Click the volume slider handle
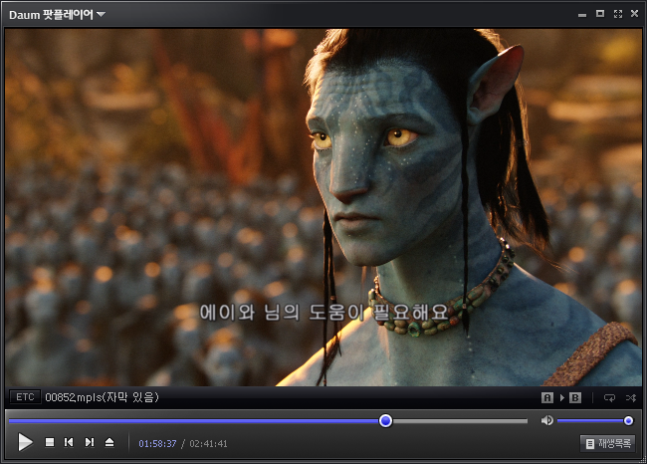Viewport: 647px width, 464px height. click(628, 420)
